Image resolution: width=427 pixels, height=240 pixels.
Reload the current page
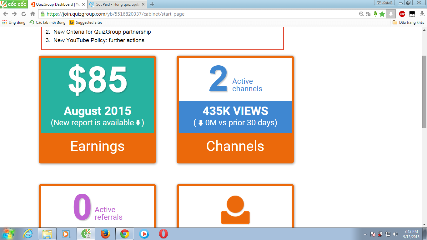pyautogui.click(x=23, y=14)
